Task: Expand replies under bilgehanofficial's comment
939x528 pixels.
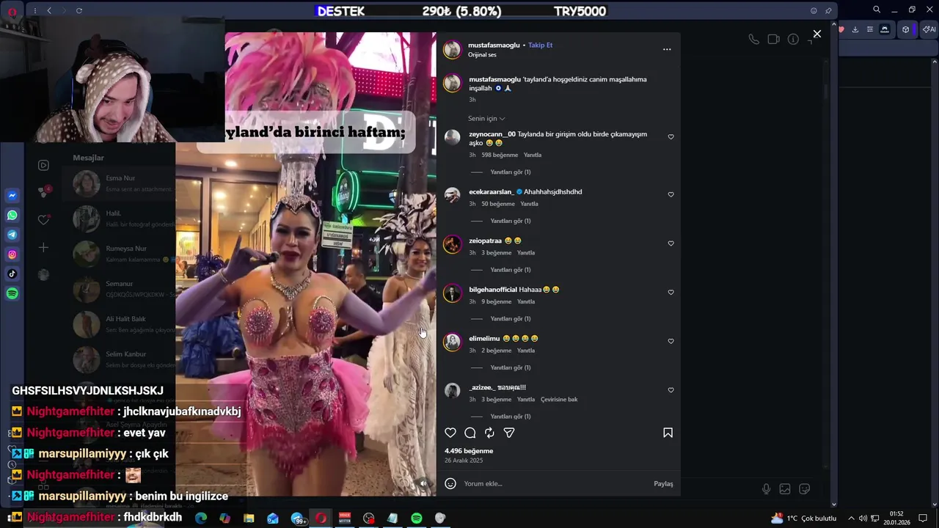Action: 510,318
